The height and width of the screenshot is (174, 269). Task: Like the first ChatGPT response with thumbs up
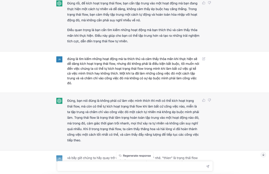pyautogui.click(x=204, y=3)
